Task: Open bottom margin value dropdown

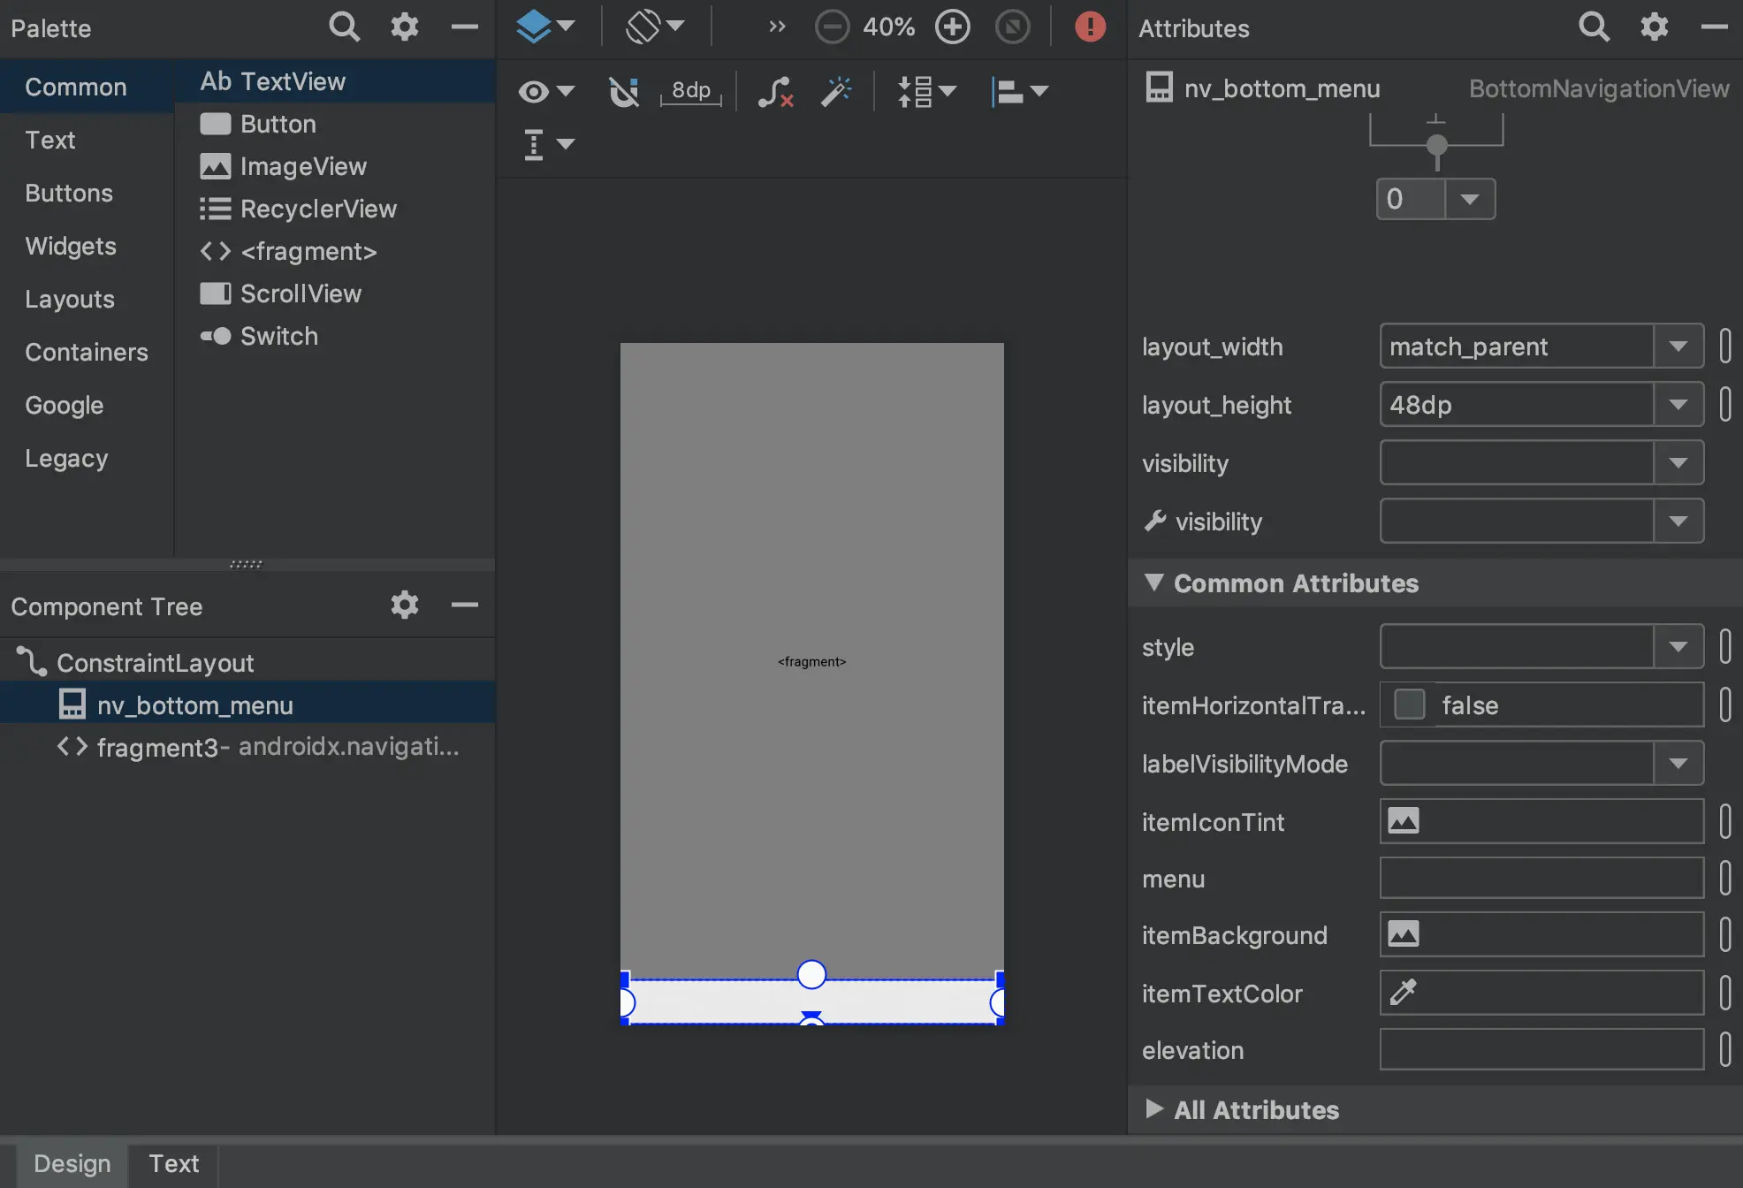Action: 1470,199
